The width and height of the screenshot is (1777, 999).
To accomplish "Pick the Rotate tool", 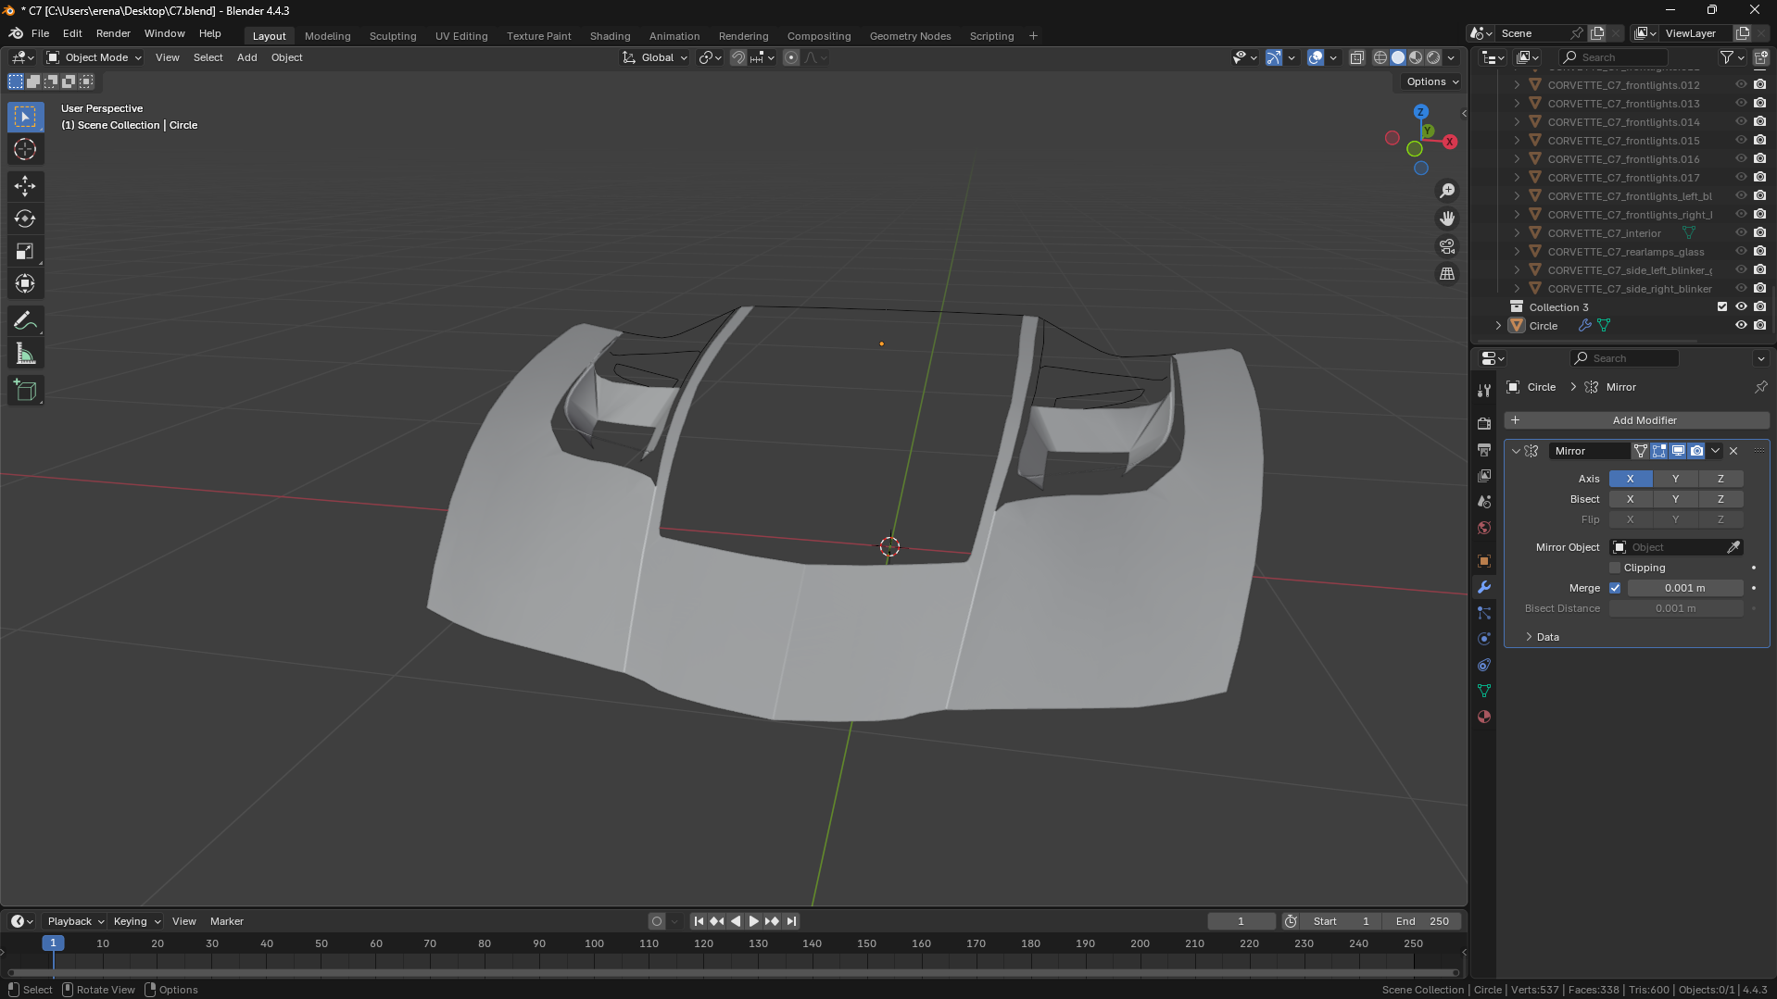I will coord(25,219).
